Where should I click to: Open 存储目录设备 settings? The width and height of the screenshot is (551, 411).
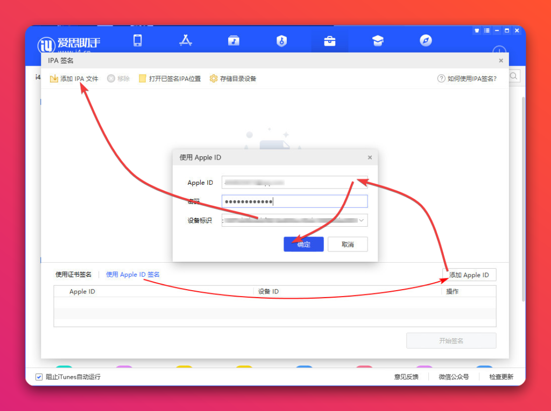pos(233,78)
